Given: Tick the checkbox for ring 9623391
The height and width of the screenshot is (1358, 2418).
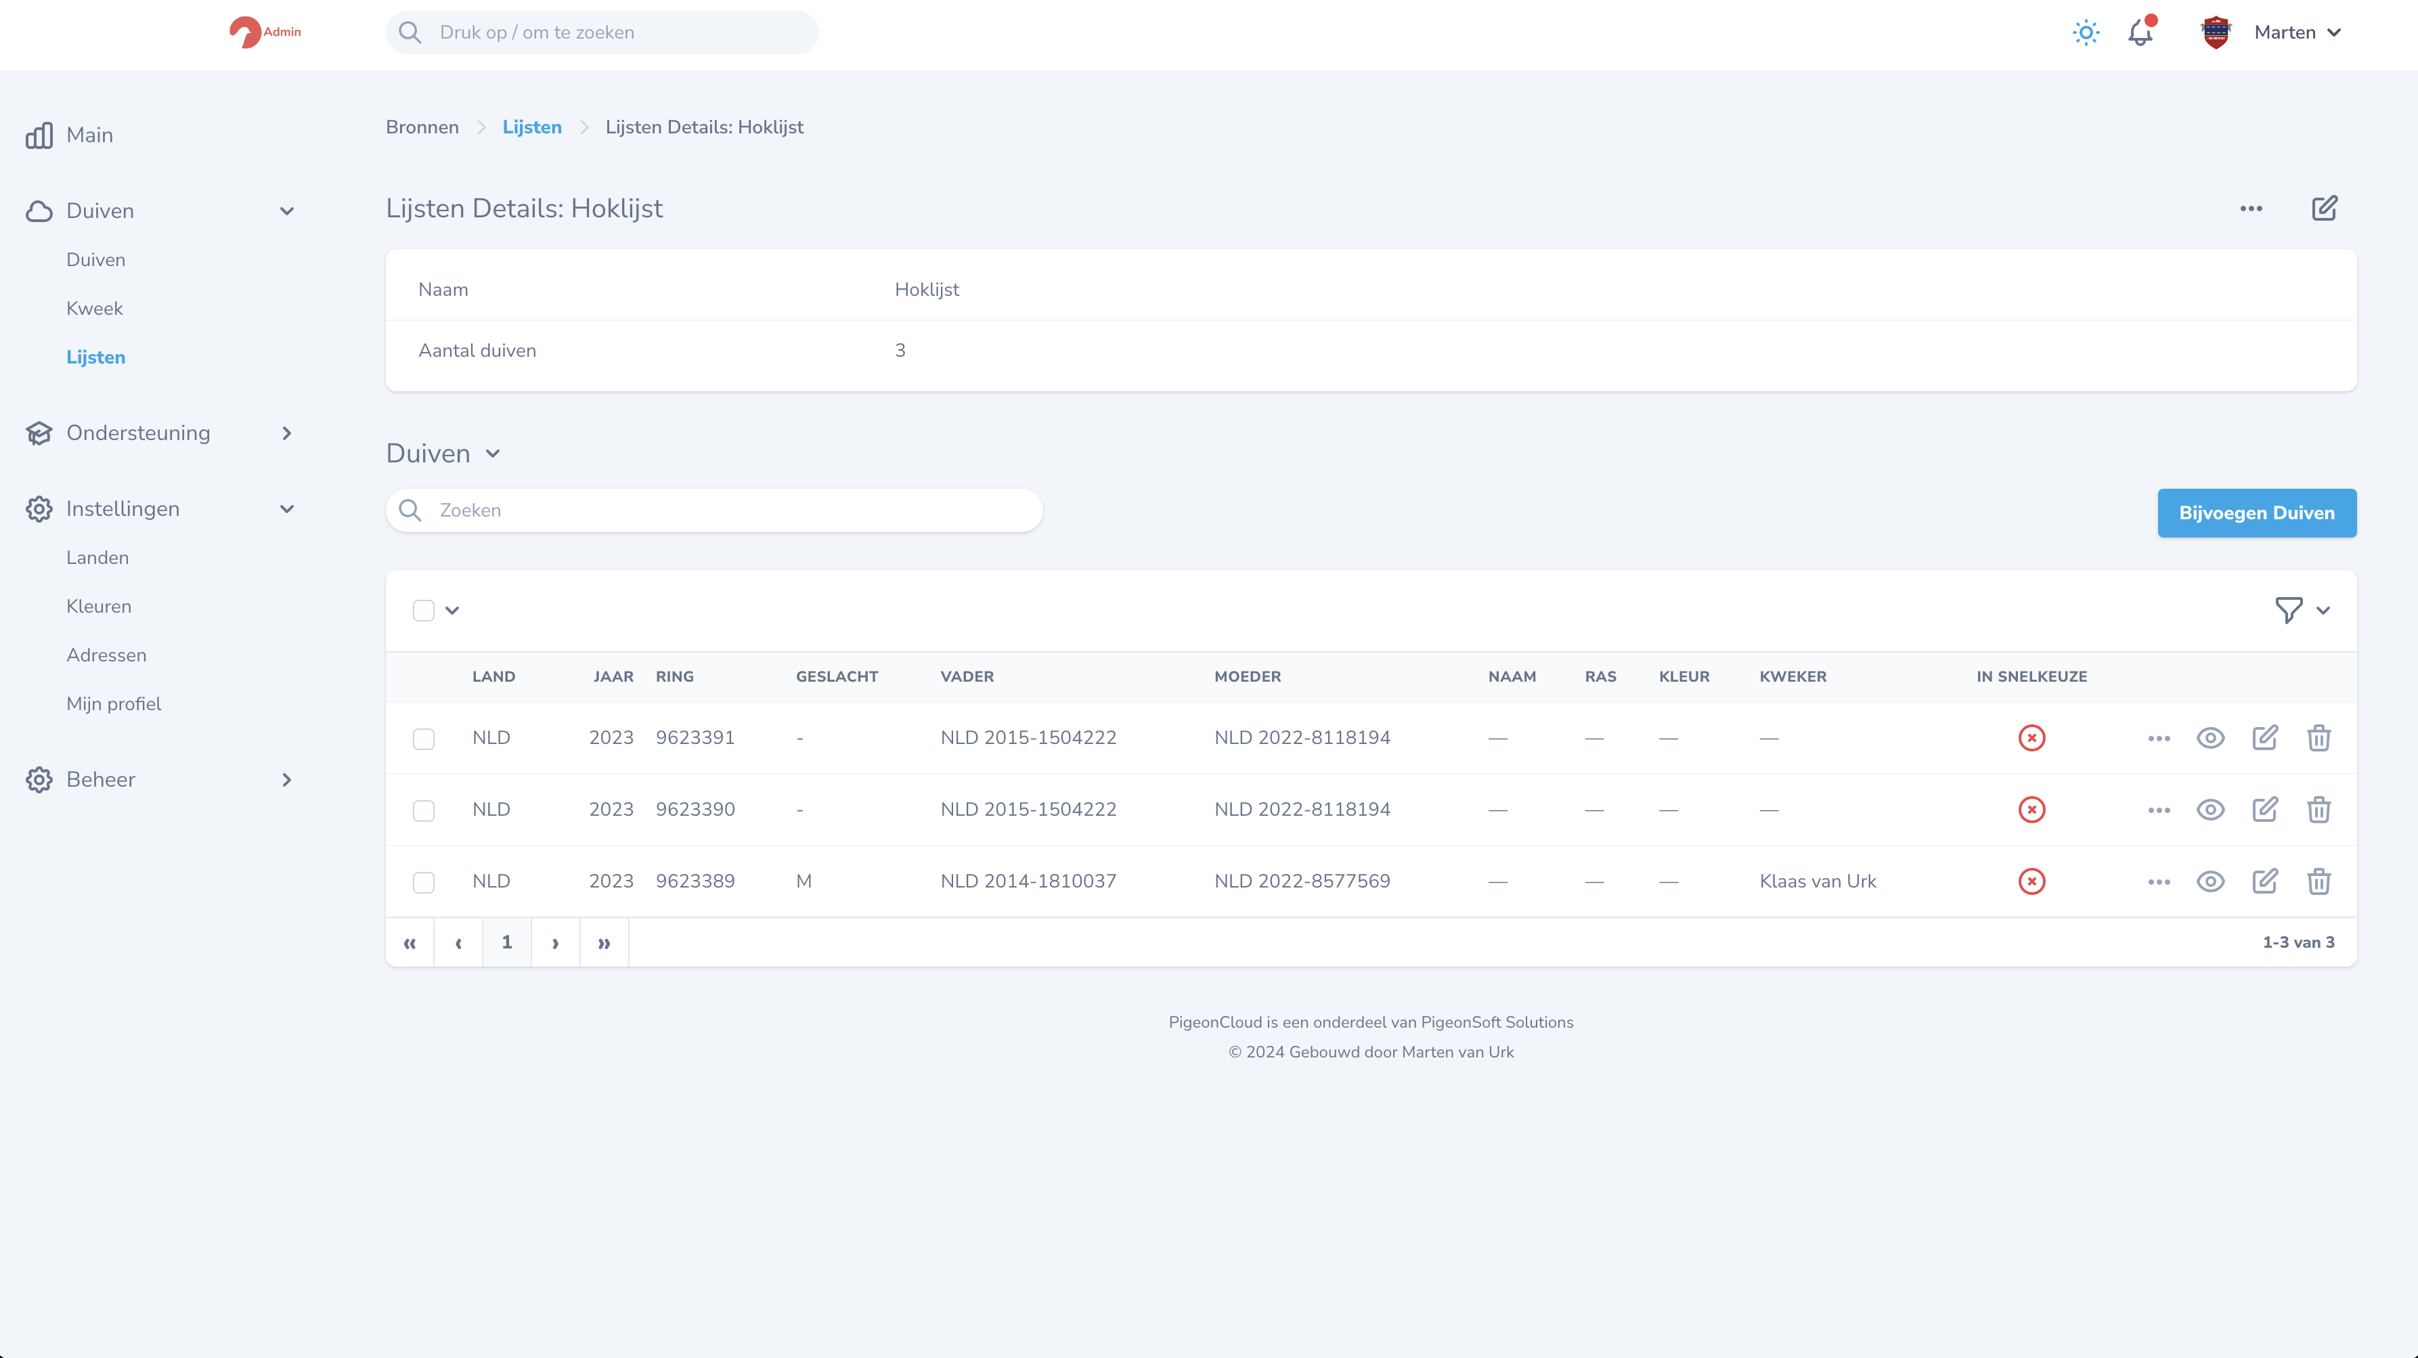Looking at the screenshot, I should [x=423, y=739].
